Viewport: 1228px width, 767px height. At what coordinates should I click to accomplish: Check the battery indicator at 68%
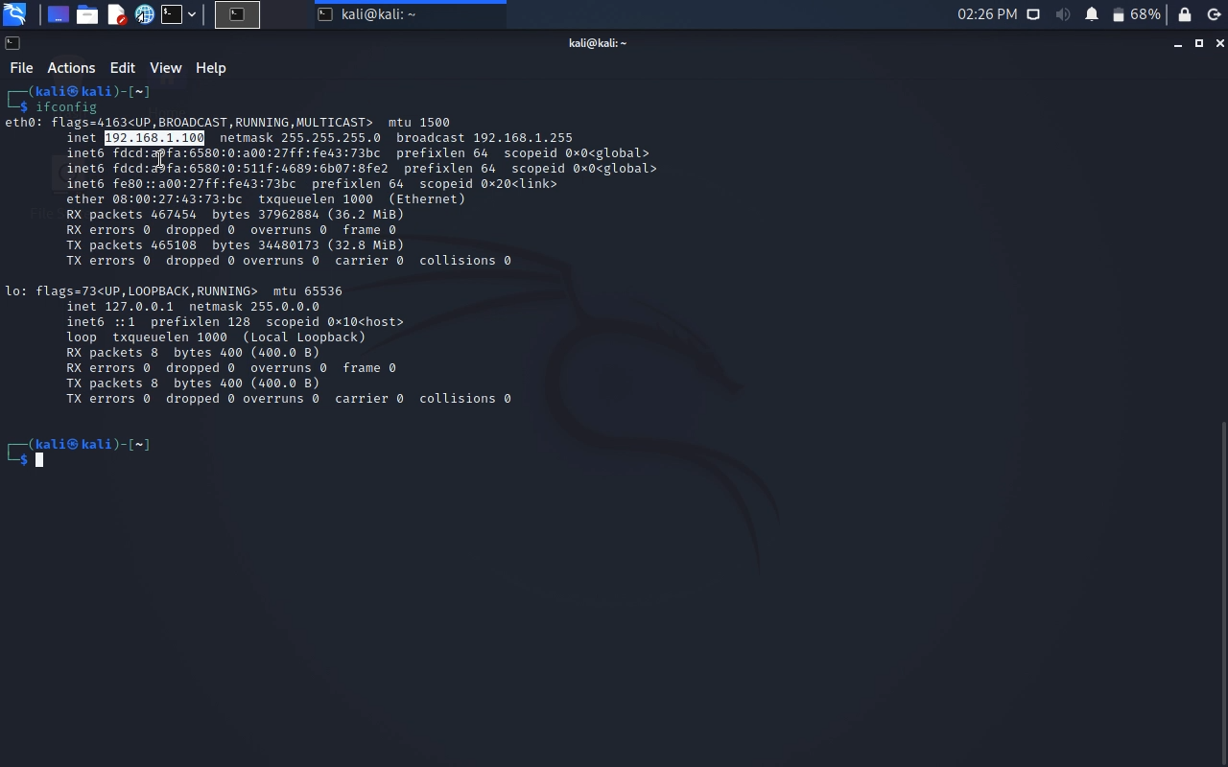tap(1137, 14)
